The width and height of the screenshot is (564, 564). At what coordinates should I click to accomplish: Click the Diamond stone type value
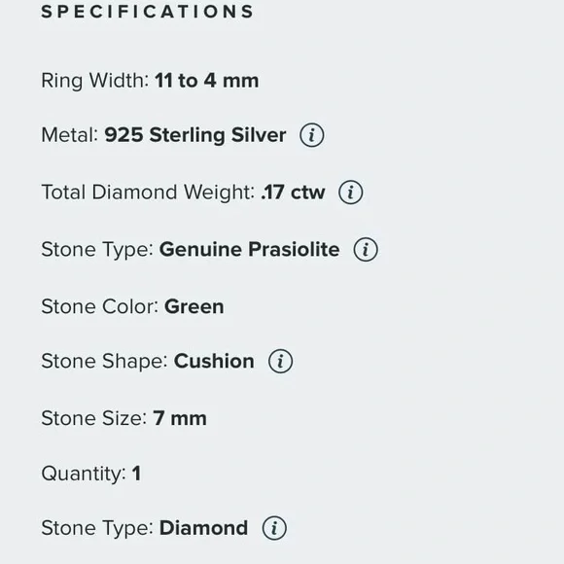tap(203, 528)
